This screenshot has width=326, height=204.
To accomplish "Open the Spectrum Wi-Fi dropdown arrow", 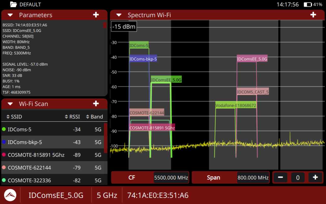I will (119, 15).
